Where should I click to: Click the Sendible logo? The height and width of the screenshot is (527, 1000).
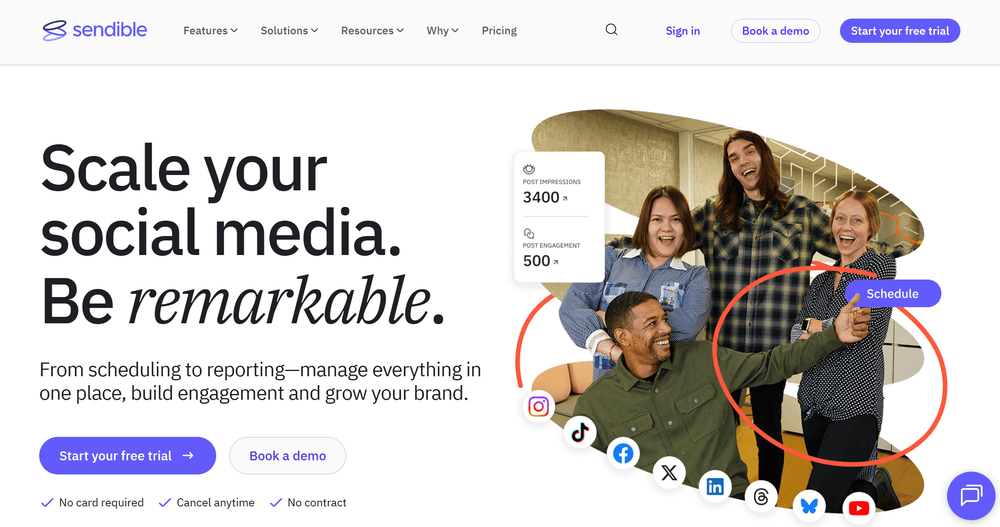pos(95,30)
